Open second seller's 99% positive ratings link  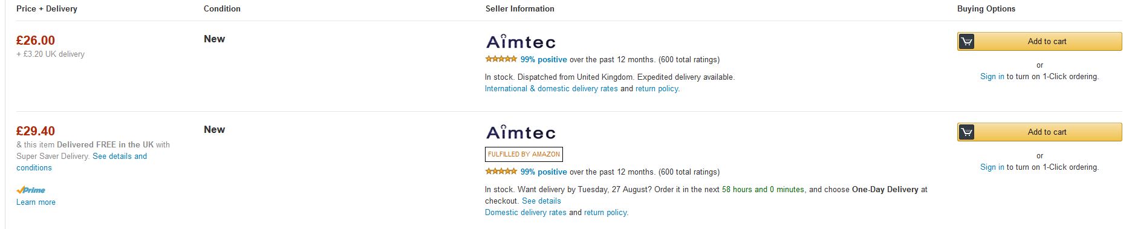point(544,172)
